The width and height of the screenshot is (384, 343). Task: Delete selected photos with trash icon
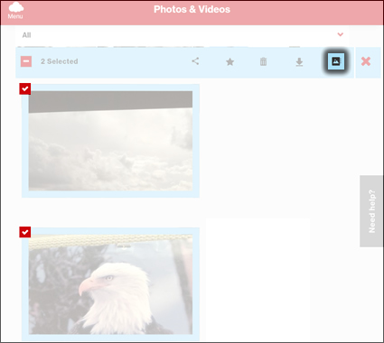click(263, 61)
